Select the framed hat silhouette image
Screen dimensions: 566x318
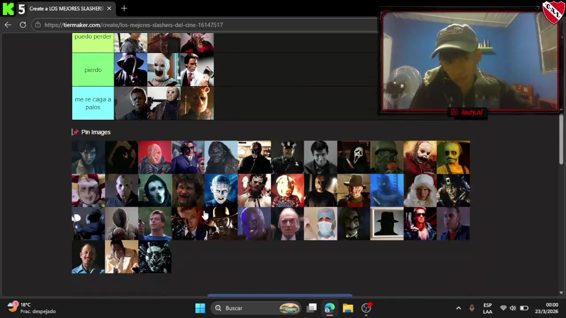coord(387,223)
